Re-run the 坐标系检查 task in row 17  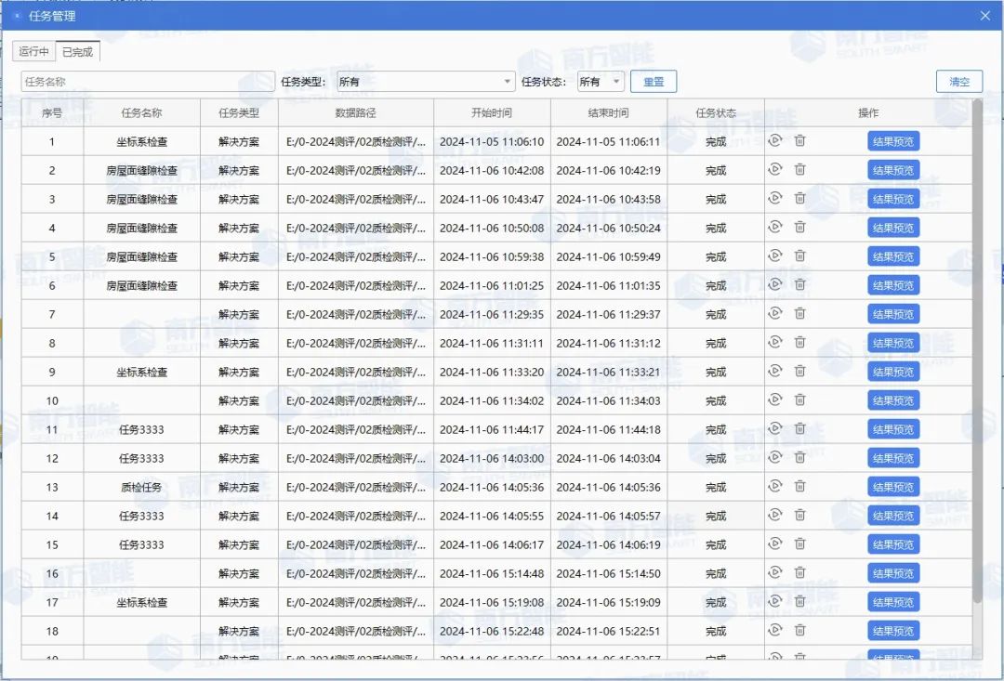(774, 602)
